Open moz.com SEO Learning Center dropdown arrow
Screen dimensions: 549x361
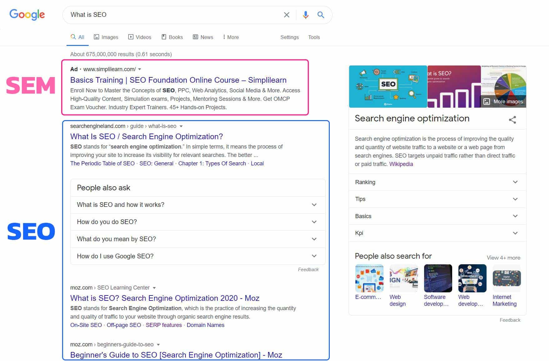point(154,288)
